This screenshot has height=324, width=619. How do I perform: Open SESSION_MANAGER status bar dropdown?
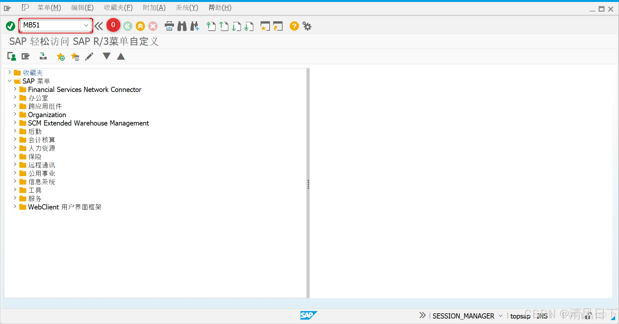[x=500, y=316]
